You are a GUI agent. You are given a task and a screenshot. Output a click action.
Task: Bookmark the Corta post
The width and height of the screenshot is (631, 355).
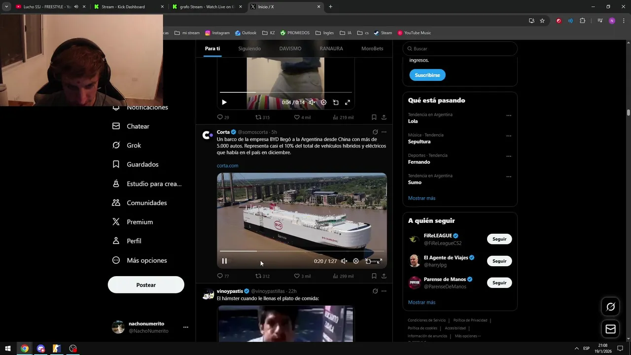374,276
